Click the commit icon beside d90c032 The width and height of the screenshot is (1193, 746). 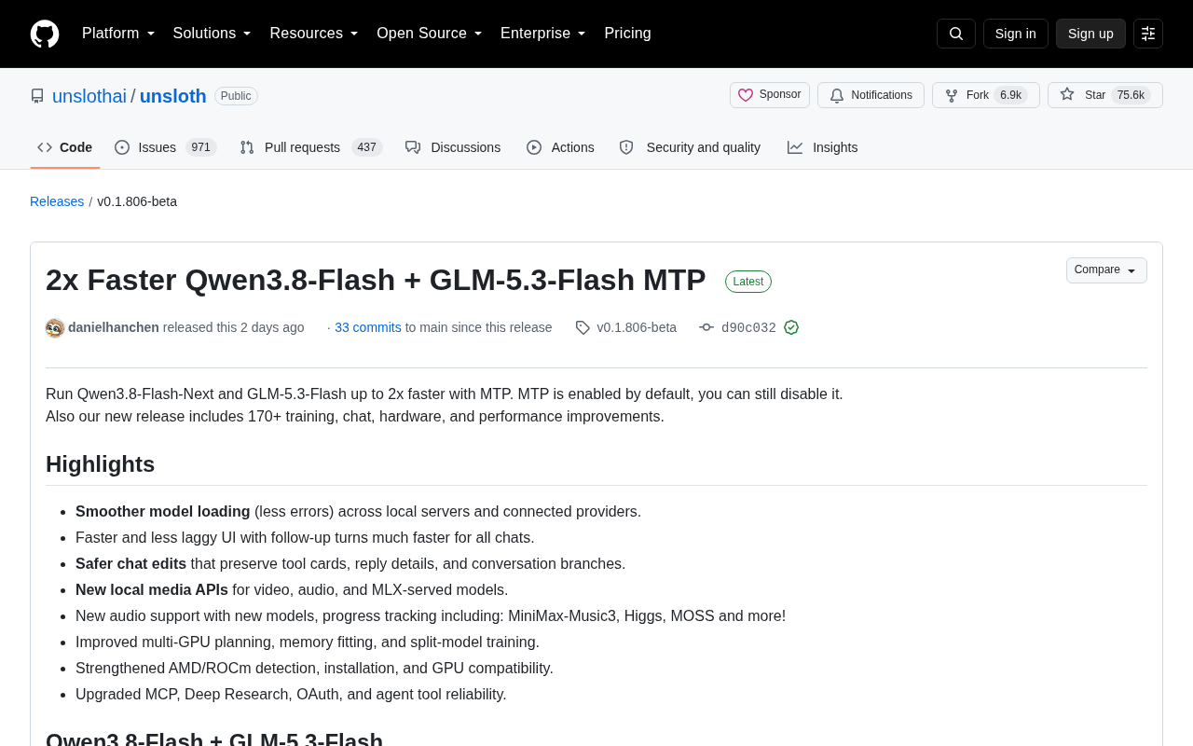[x=706, y=327]
